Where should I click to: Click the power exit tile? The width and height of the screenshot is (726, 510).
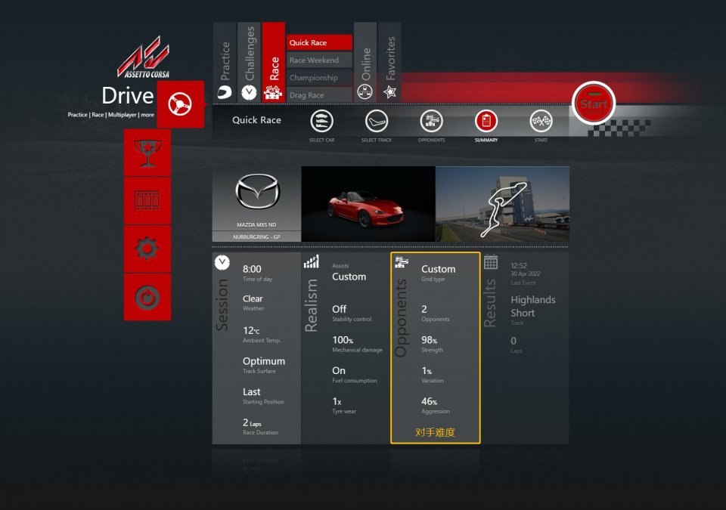(x=147, y=297)
